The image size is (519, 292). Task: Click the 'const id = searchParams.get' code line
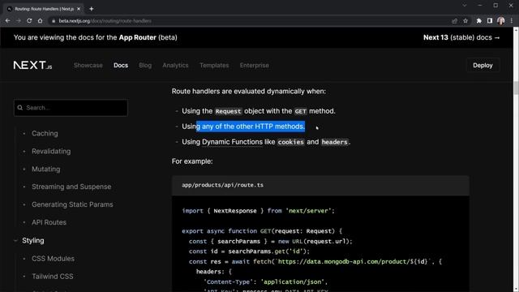(x=249, y=251)
